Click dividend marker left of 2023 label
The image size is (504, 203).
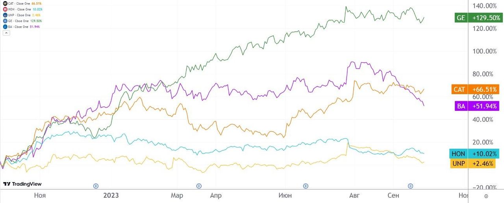(x=95, y=186)
